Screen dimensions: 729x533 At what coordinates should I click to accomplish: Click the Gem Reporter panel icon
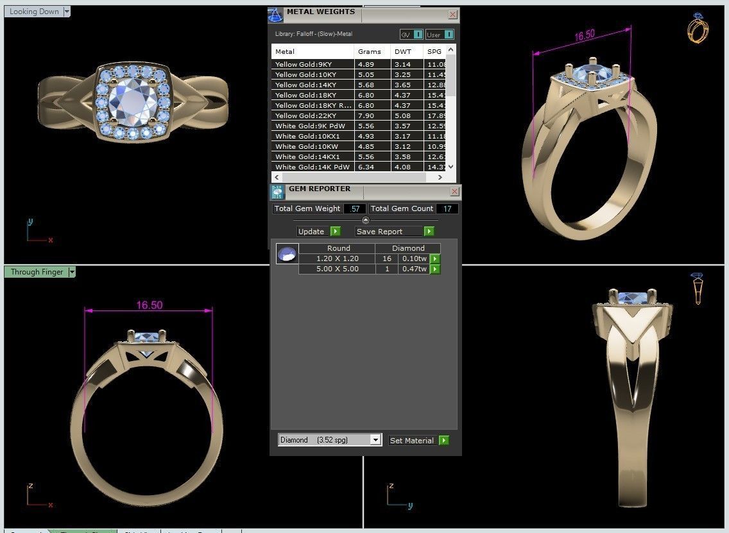277,192
